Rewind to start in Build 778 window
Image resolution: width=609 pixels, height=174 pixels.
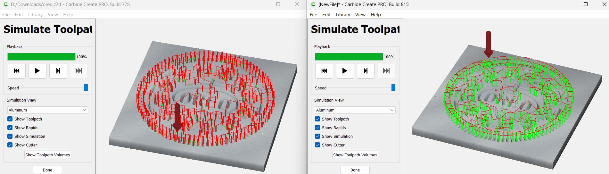tap(17, 71)
